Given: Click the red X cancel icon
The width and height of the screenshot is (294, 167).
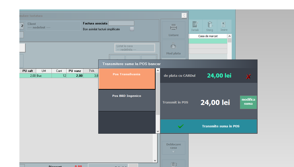Looking at the screenshot, I should point(248,77).
